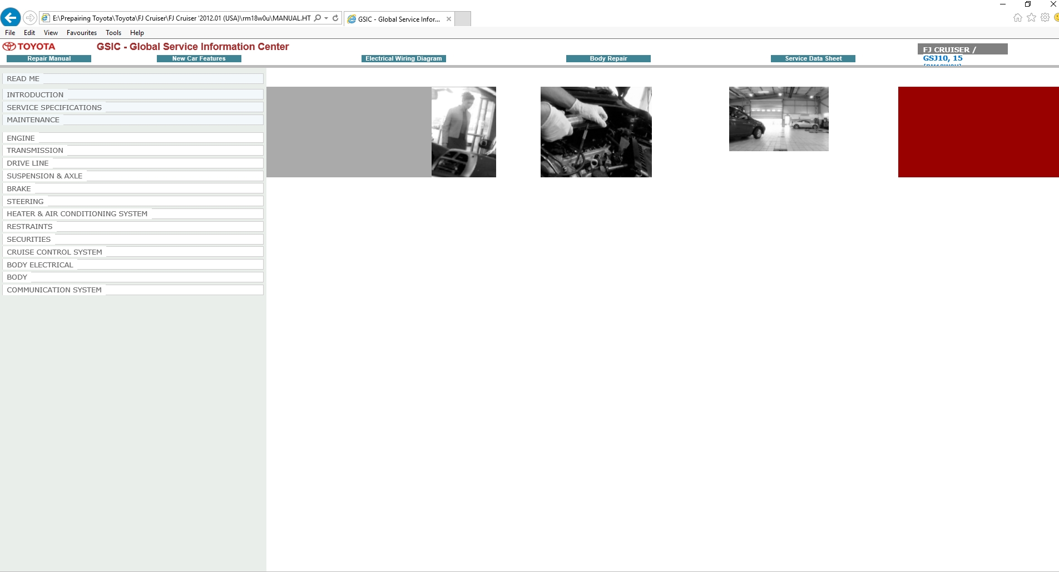Expand HEATER & AIR CONDITIONING SYSTEM section

click(77, 213)
